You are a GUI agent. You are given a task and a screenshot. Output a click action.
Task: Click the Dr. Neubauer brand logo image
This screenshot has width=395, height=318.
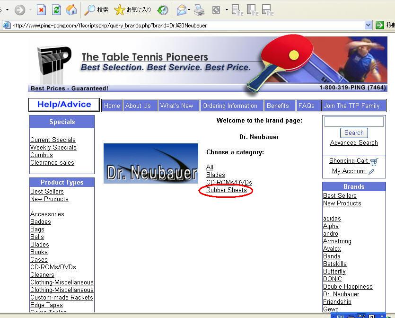pyautogui.click(x=151, y=163)
